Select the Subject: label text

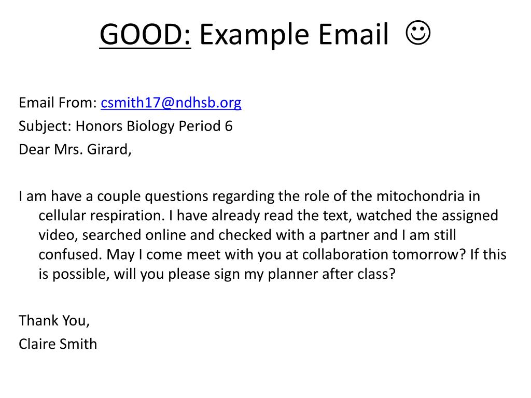tap(45, 126)
